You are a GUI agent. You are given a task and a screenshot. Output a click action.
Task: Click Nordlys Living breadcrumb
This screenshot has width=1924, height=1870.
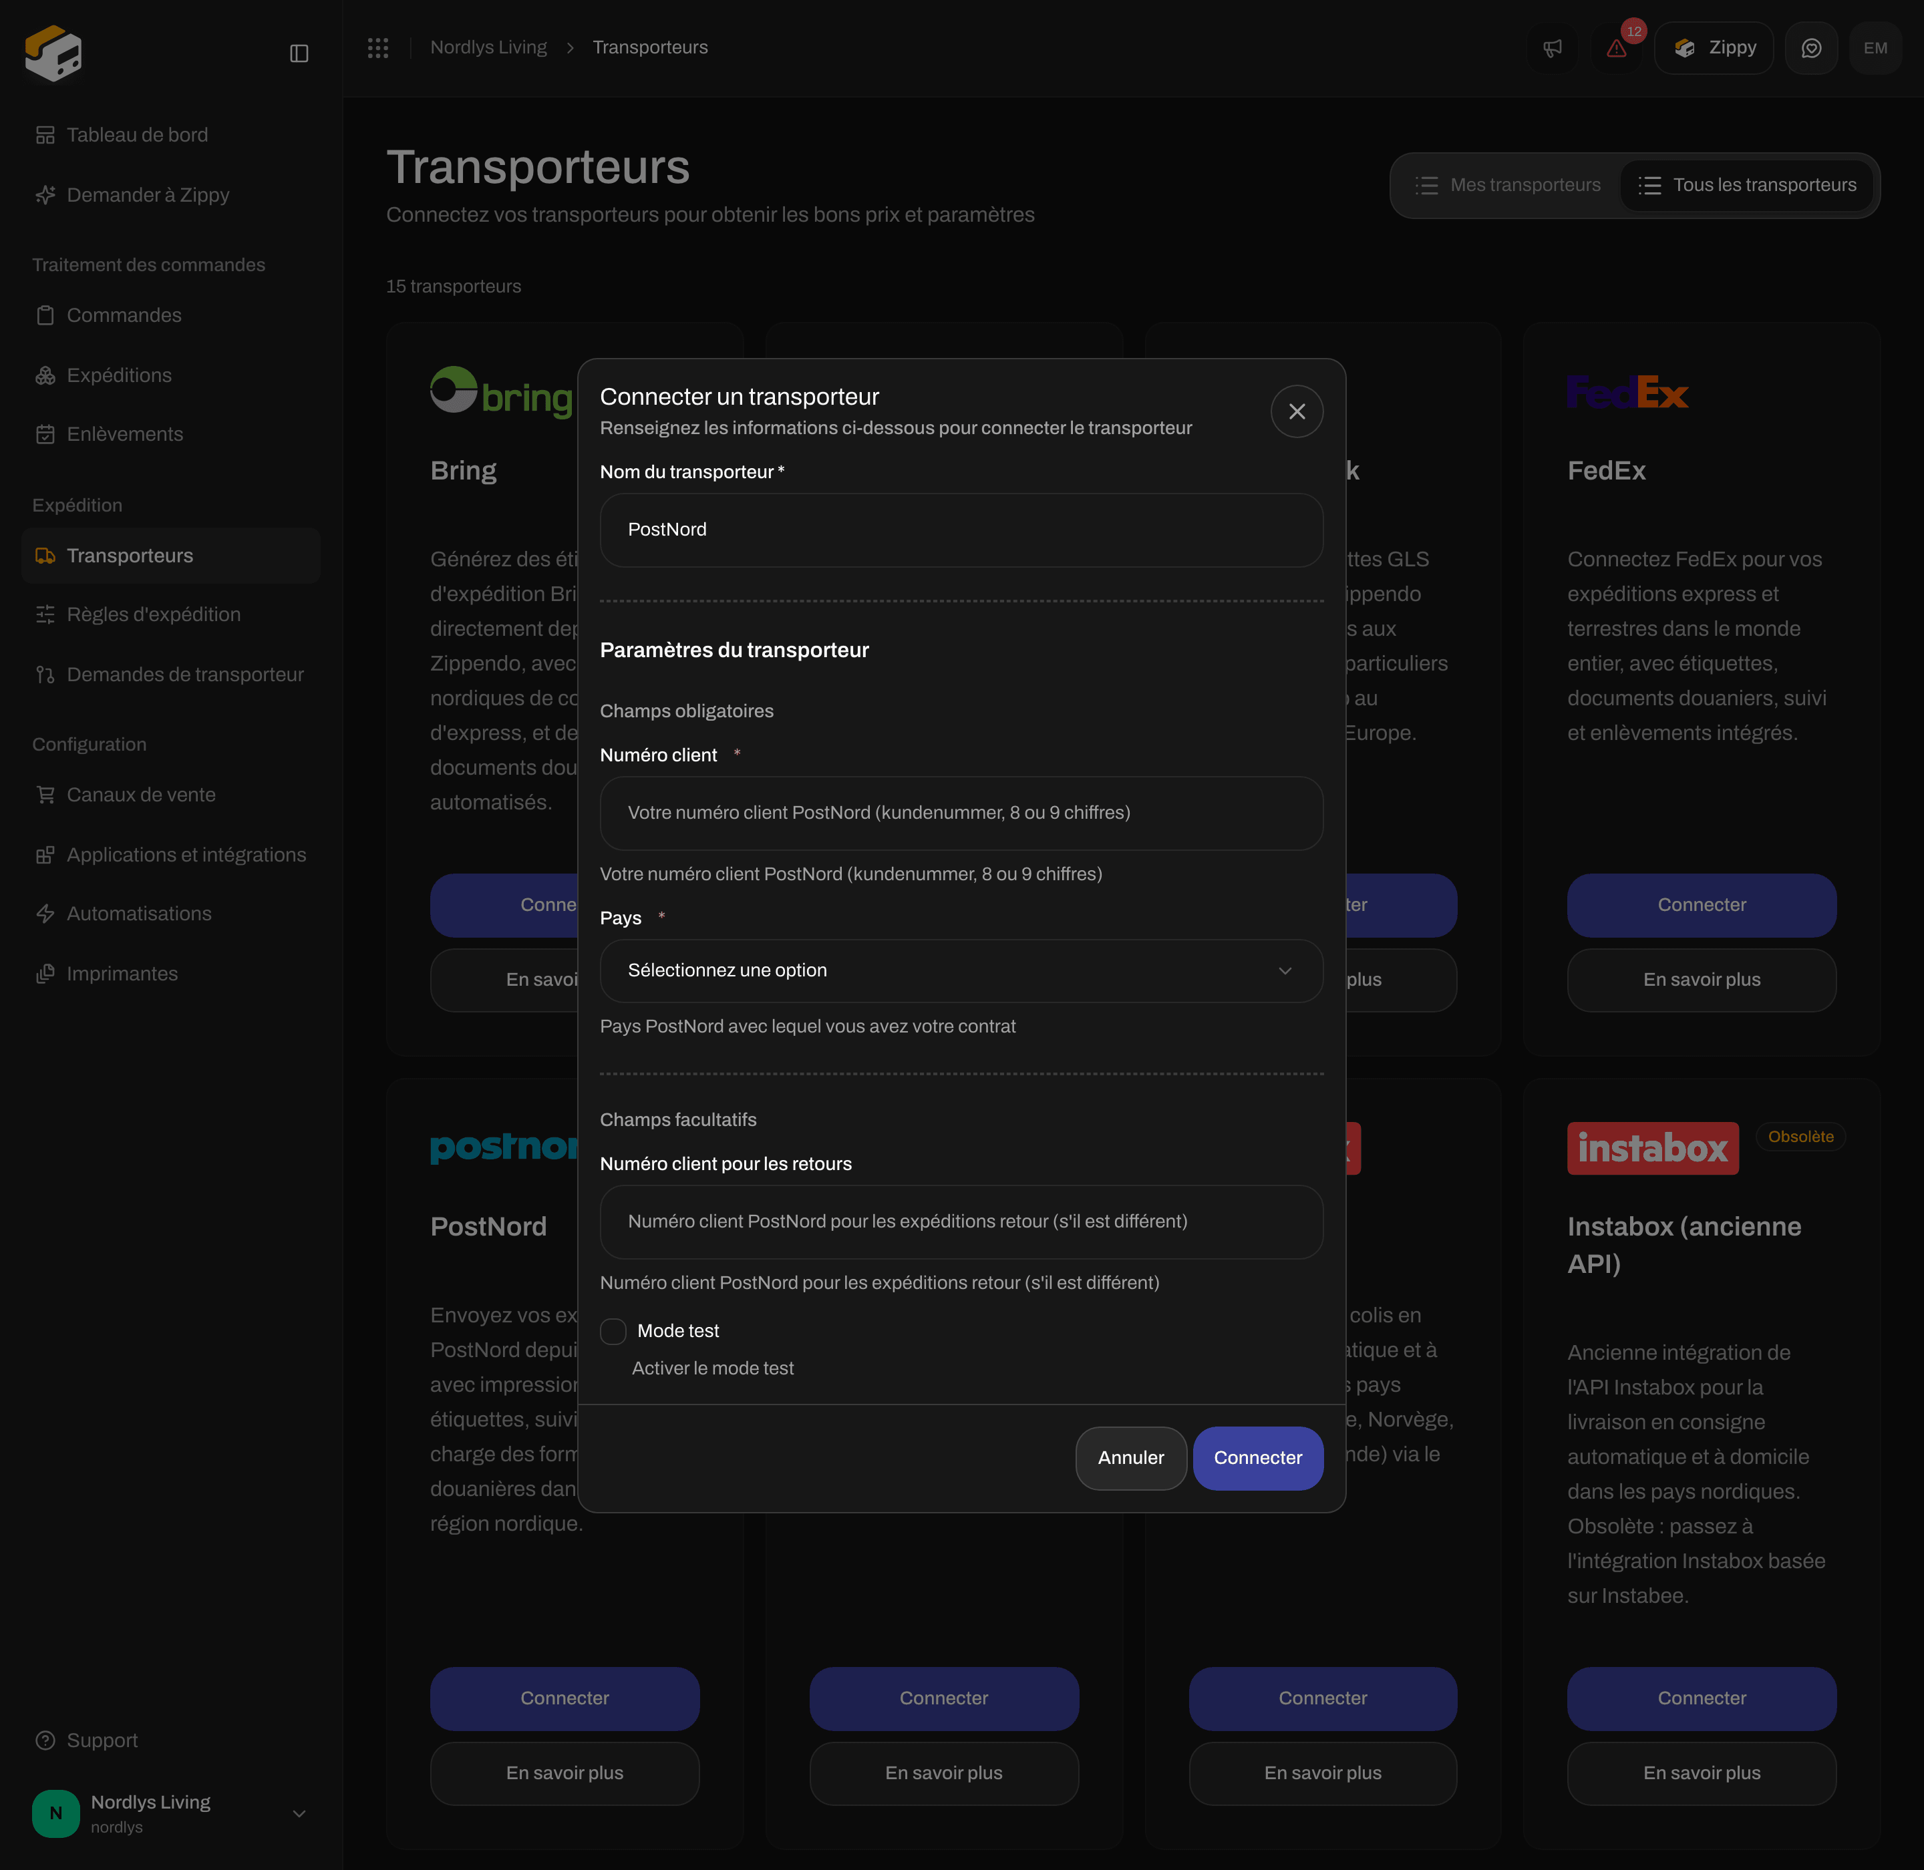(x=488, y=47)
